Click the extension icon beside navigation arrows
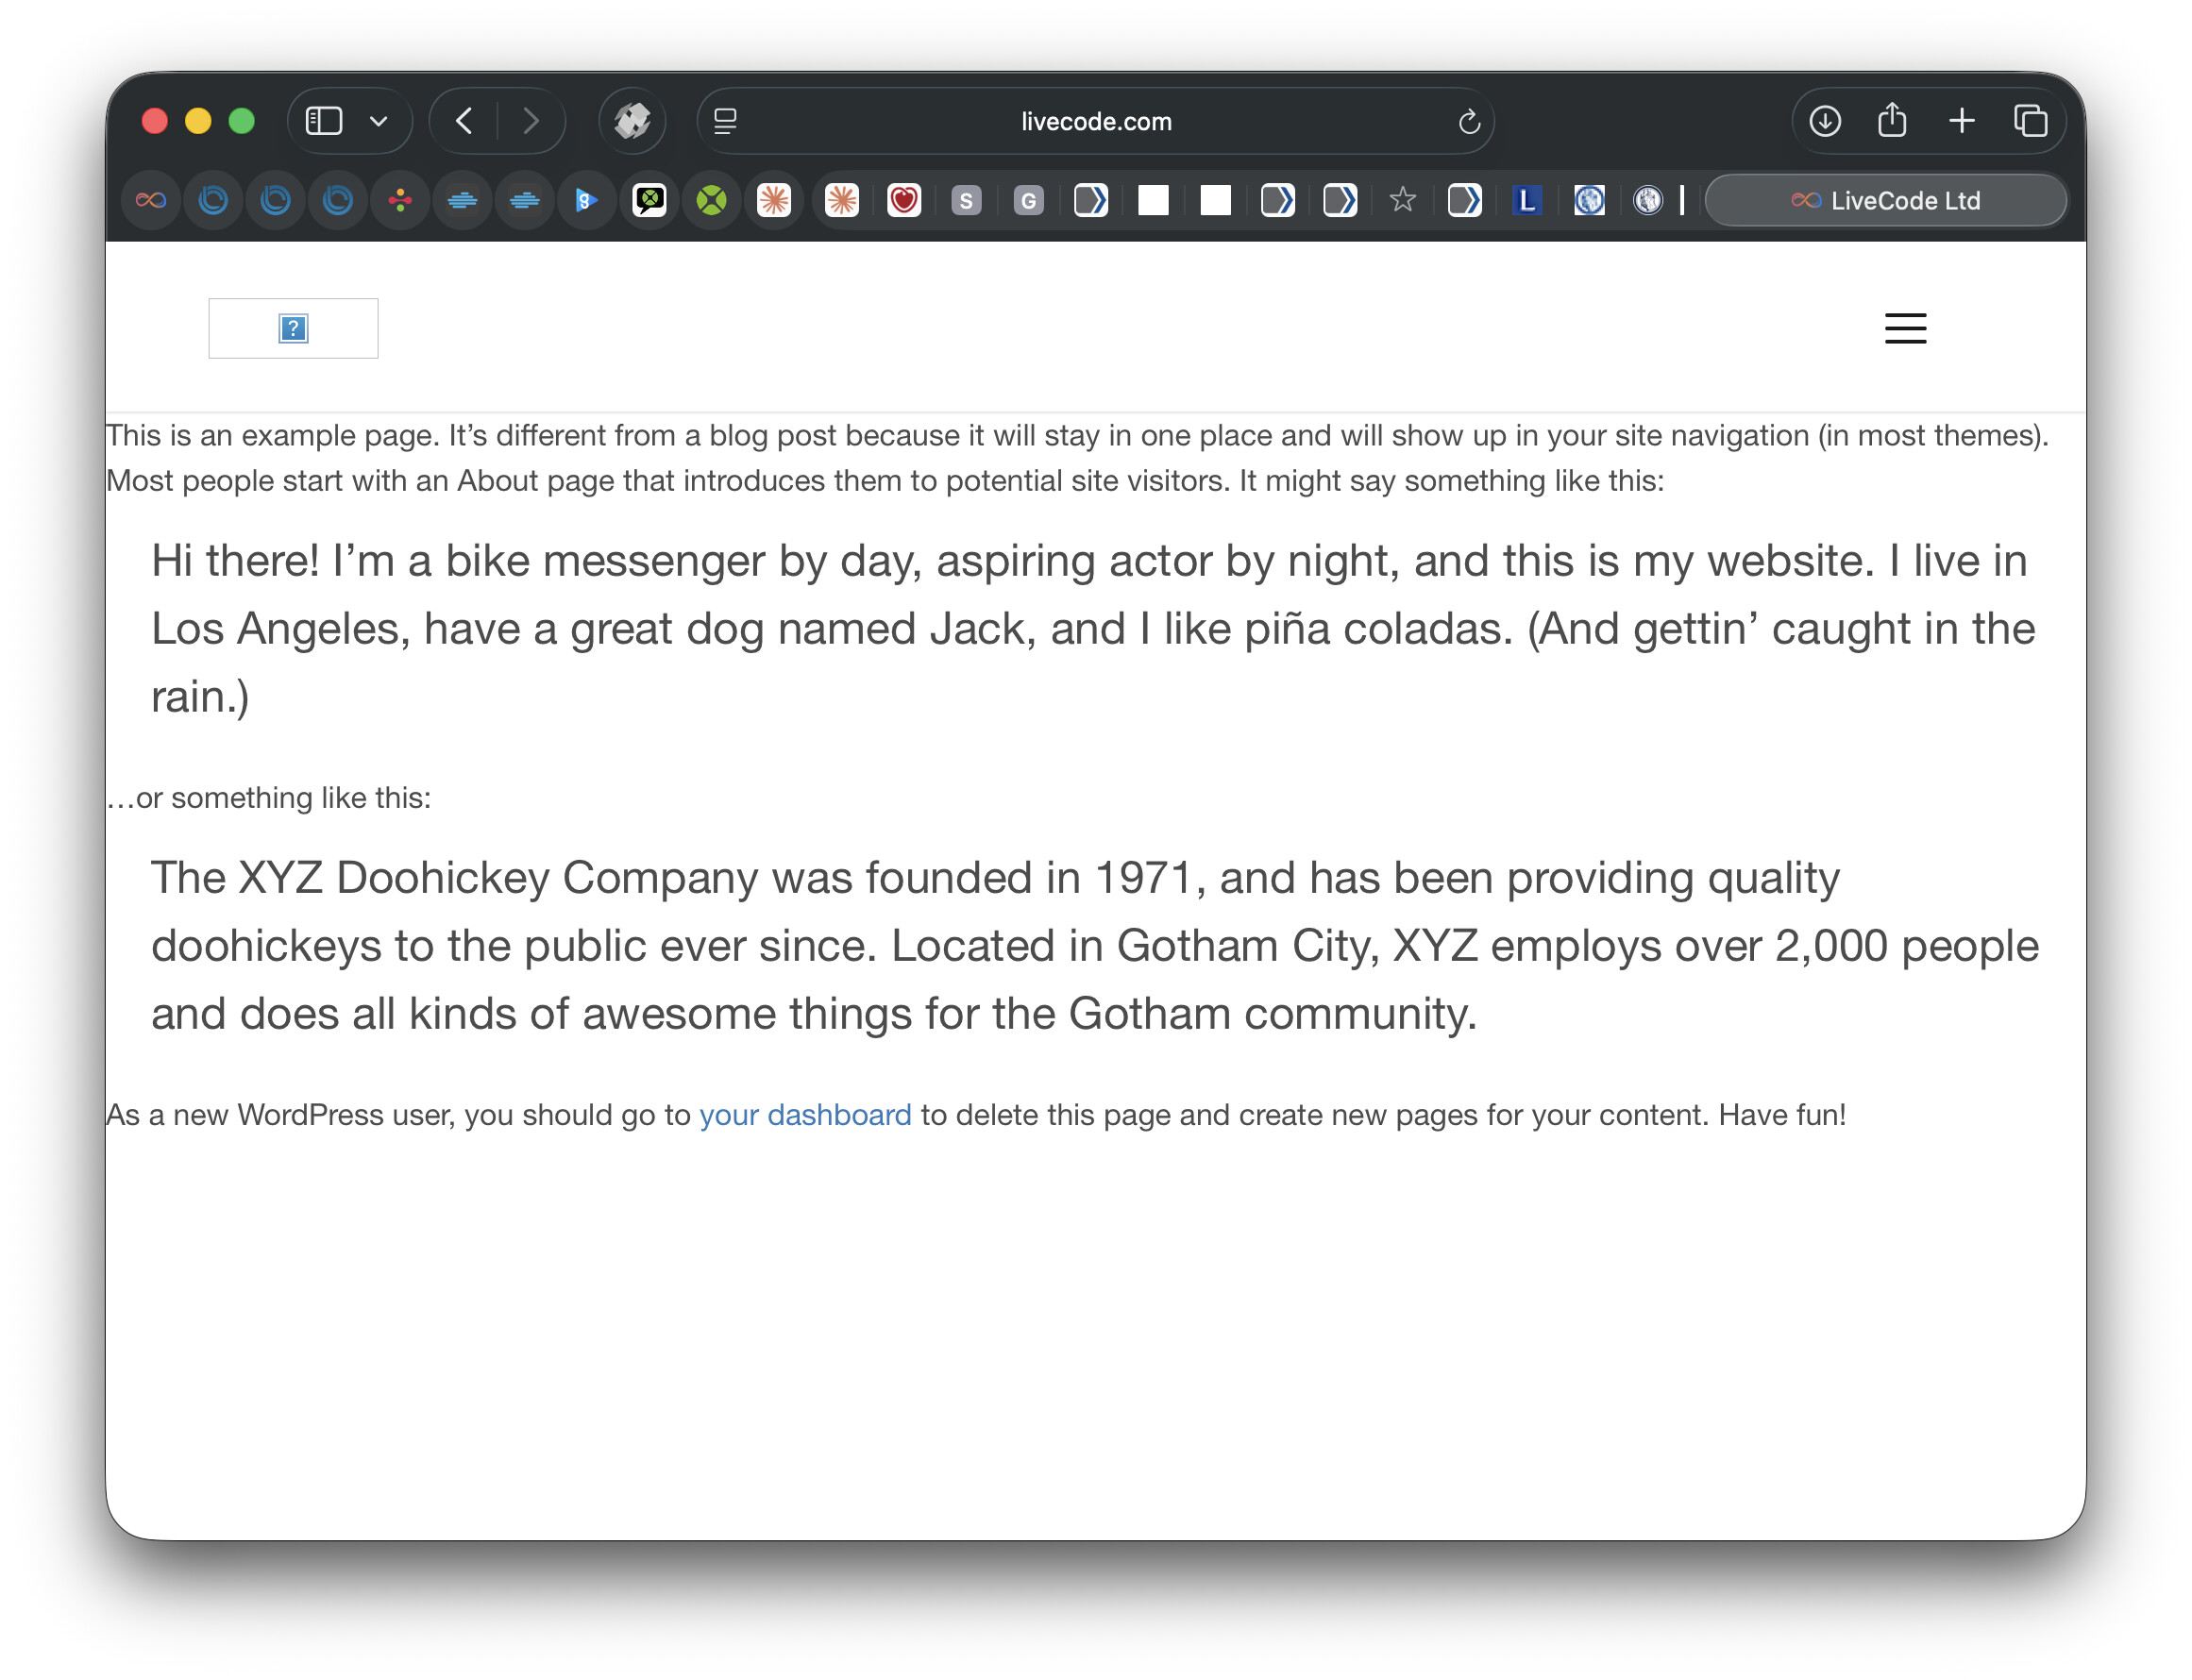This screenshot has width=2192, height=1680. (632, 121)
